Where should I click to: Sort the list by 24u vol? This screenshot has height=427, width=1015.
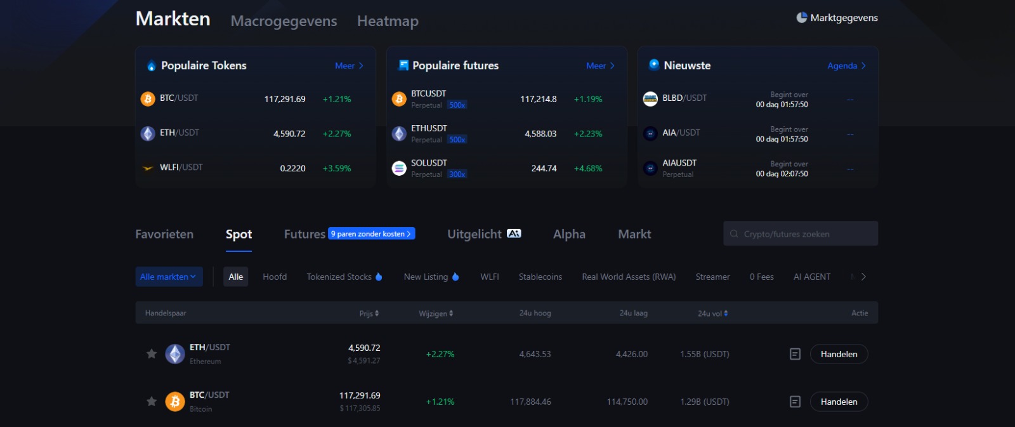(712, 313)
